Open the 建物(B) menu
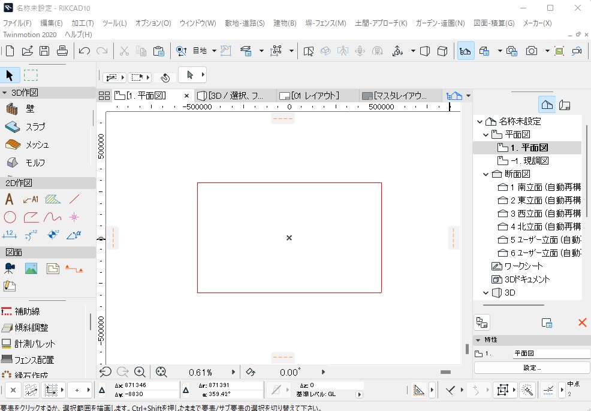 pos(285,23)
